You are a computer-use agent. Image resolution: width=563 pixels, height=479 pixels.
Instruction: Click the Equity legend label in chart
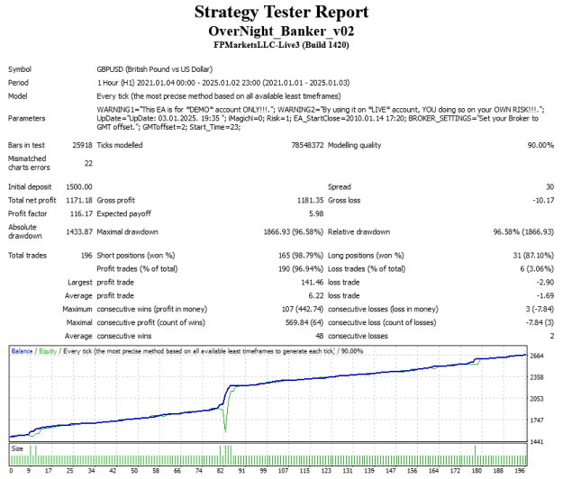click(x=48, y=351)
